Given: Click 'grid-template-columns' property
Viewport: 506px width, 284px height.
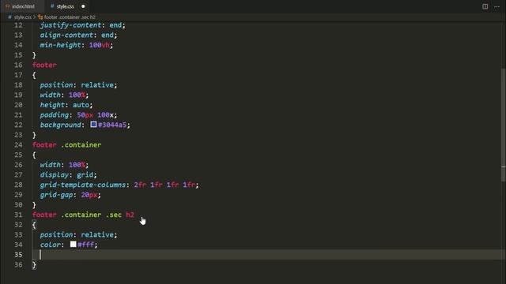Looking at the screenshot, I should (x=82, y=185).
